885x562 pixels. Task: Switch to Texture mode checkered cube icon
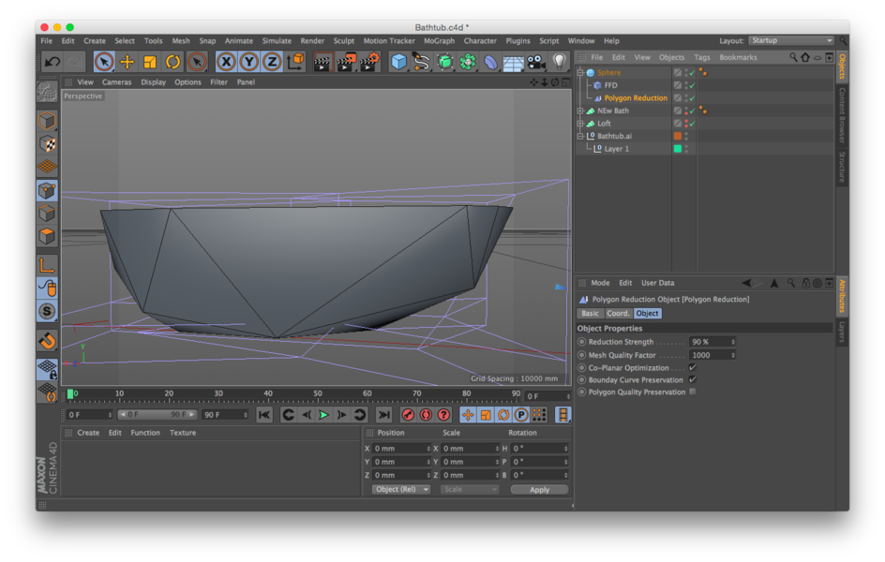48,143
